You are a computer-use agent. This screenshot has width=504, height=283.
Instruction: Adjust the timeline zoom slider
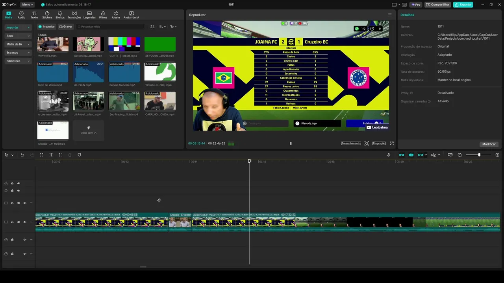coord(479,155)
